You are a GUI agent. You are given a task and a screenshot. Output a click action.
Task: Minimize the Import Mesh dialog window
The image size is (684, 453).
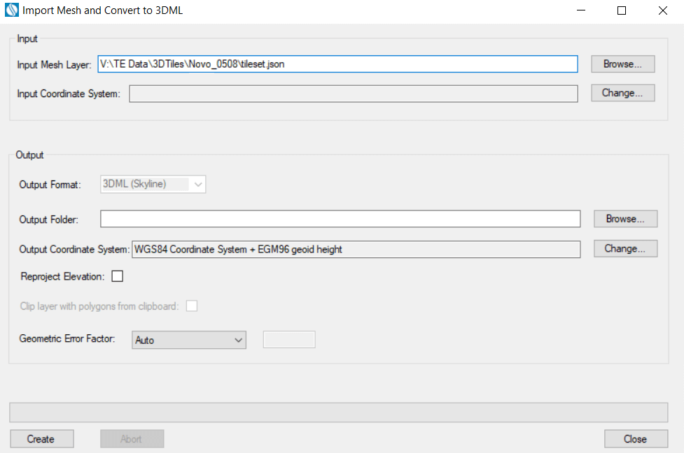pos(580,10)
